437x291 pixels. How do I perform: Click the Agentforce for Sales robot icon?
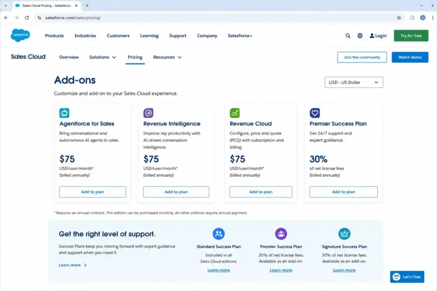pos(64,113)
